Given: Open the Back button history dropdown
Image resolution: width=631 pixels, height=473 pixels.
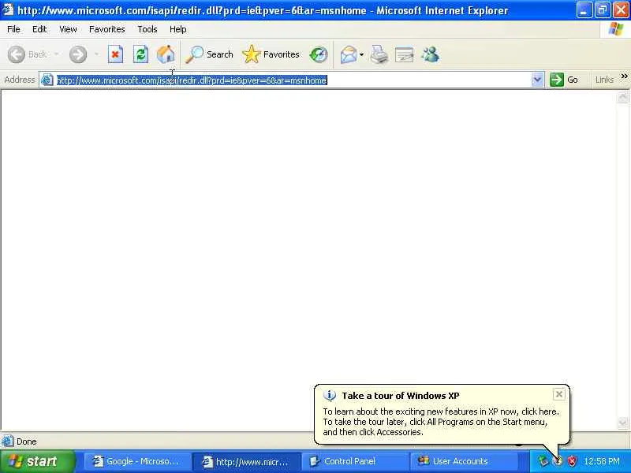Looking at the screenshot, I should coord(56,54).
